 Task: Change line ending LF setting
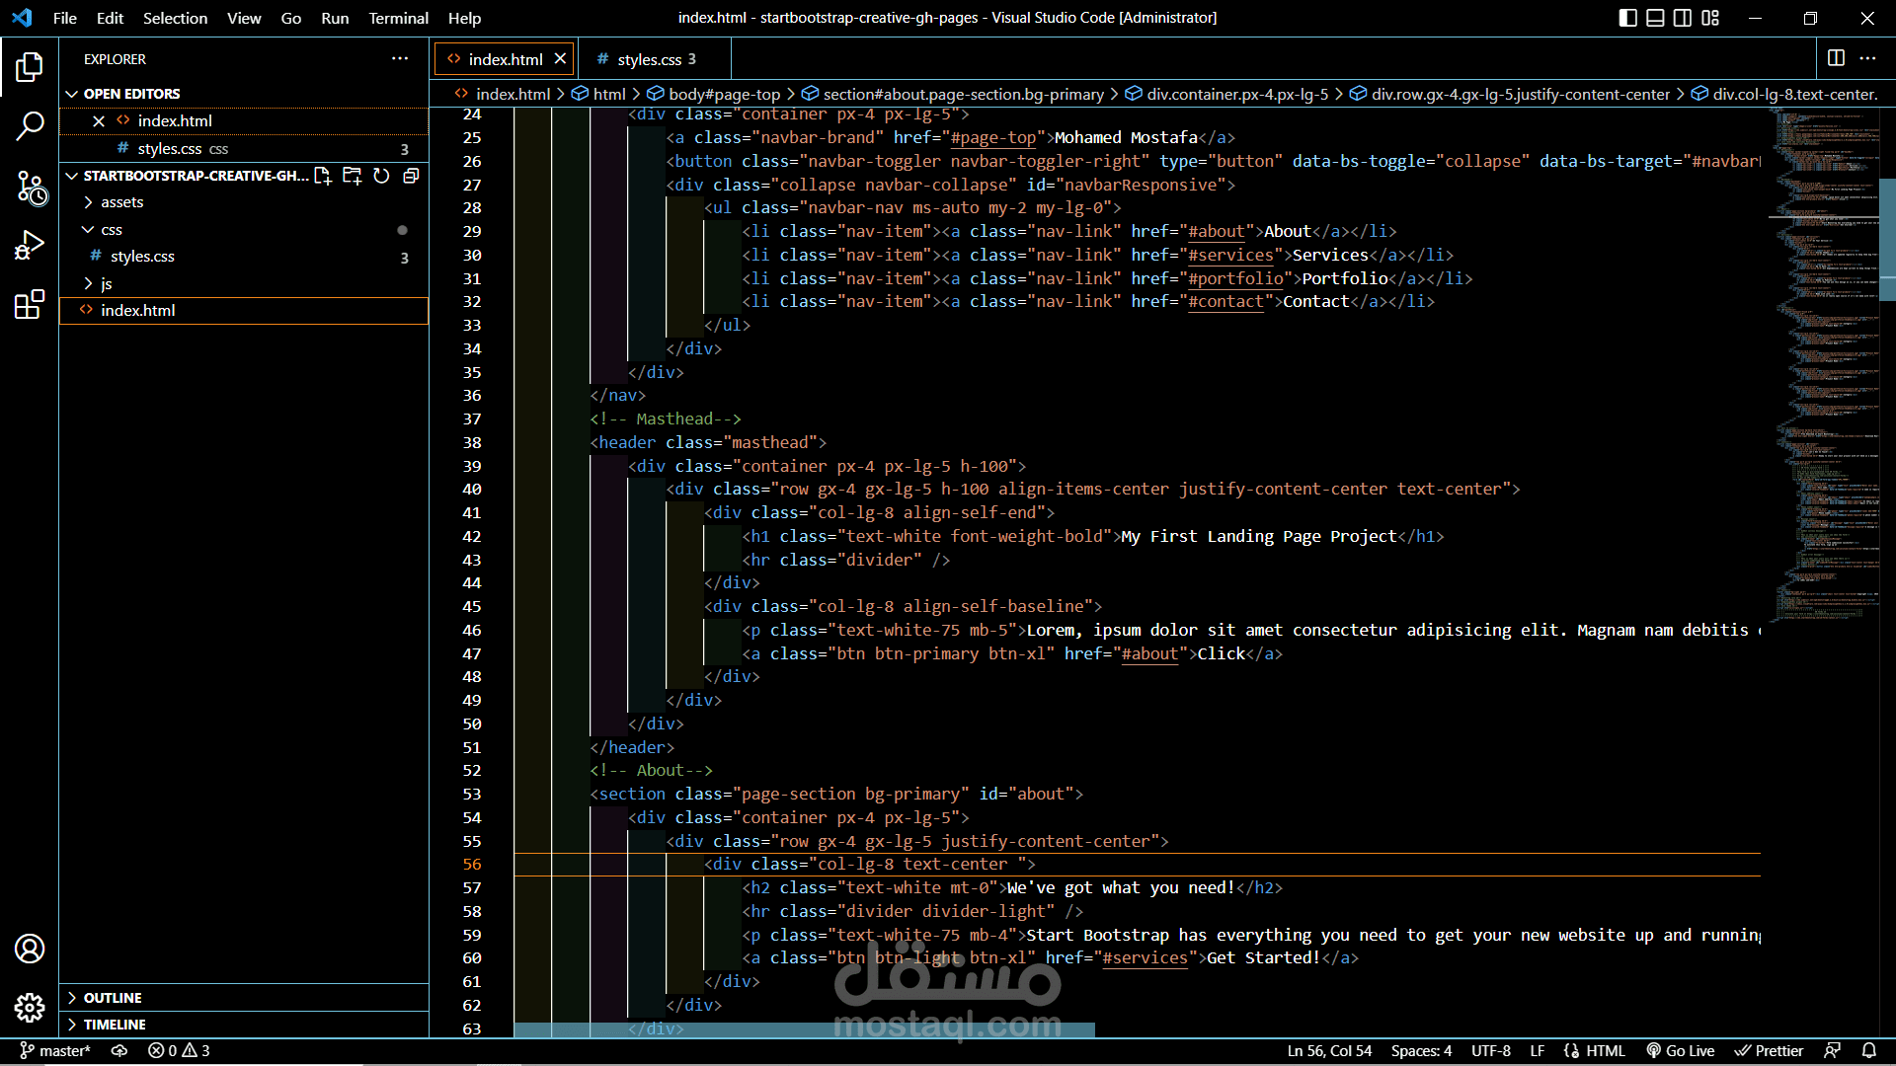1538,1050
